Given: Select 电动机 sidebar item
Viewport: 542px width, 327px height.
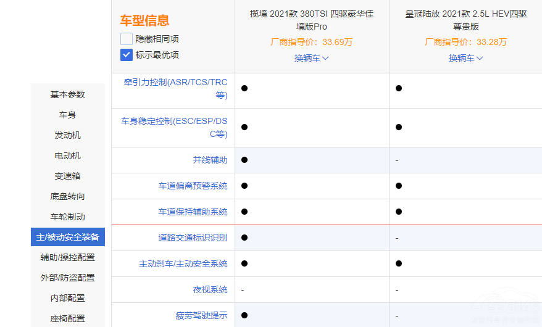Looking at the screenshot, I should (68, 155).
